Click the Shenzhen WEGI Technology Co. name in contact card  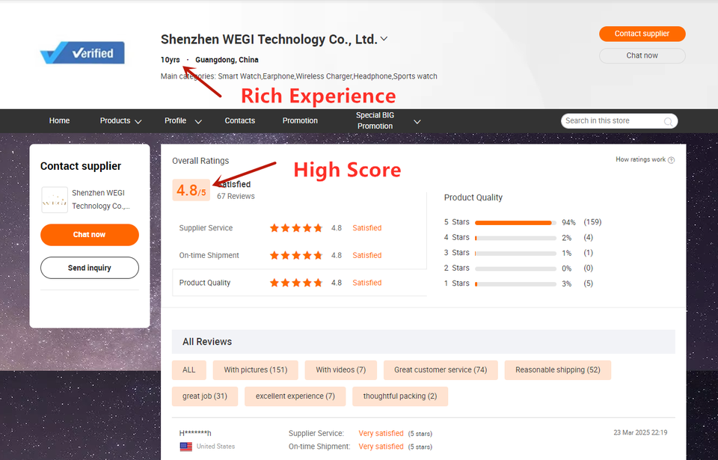tap(101, 199)
